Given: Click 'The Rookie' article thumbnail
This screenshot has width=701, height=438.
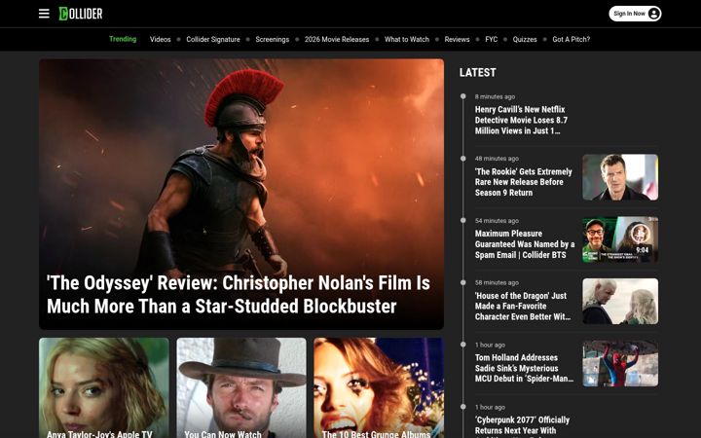Looking at the screenshot, I should tap(620, 177).
